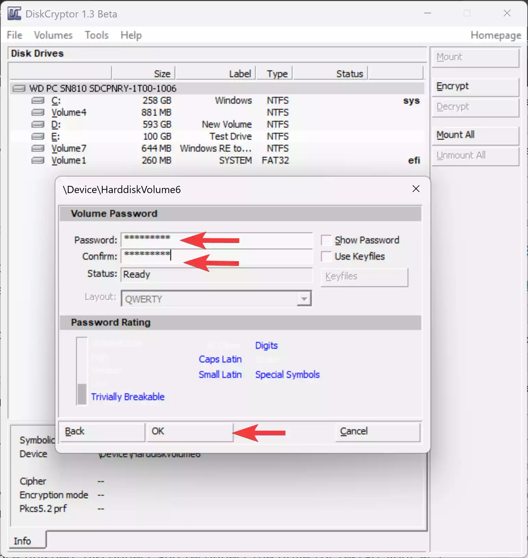The width and height of the screenshot is (528, 558).
Task: Open the Tools menu
Action: tap(97, 35)
